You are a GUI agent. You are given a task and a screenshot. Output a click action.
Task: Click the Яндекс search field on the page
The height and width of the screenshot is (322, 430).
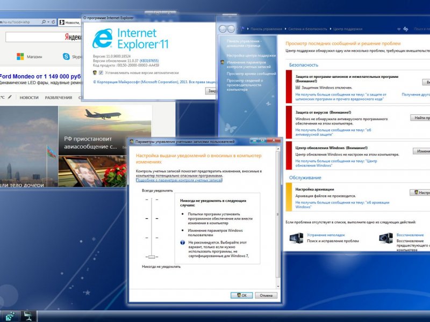click(x=44, y=36)
